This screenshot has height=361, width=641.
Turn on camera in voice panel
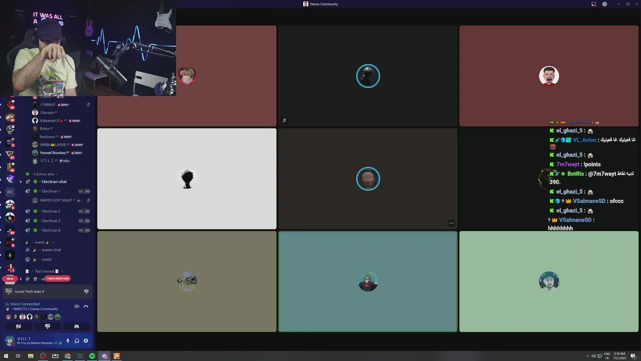[x=19, y=326]
